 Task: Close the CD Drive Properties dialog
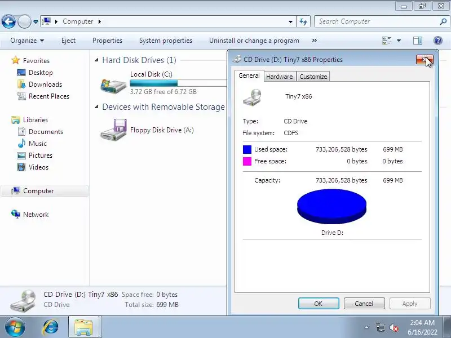point(425,60)
